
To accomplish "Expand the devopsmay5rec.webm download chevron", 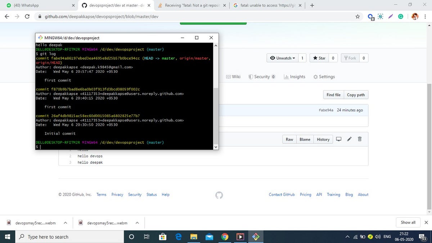I will pyautogui.click(x=66, y=223).
